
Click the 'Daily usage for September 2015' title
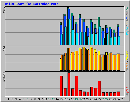(31, 4)
